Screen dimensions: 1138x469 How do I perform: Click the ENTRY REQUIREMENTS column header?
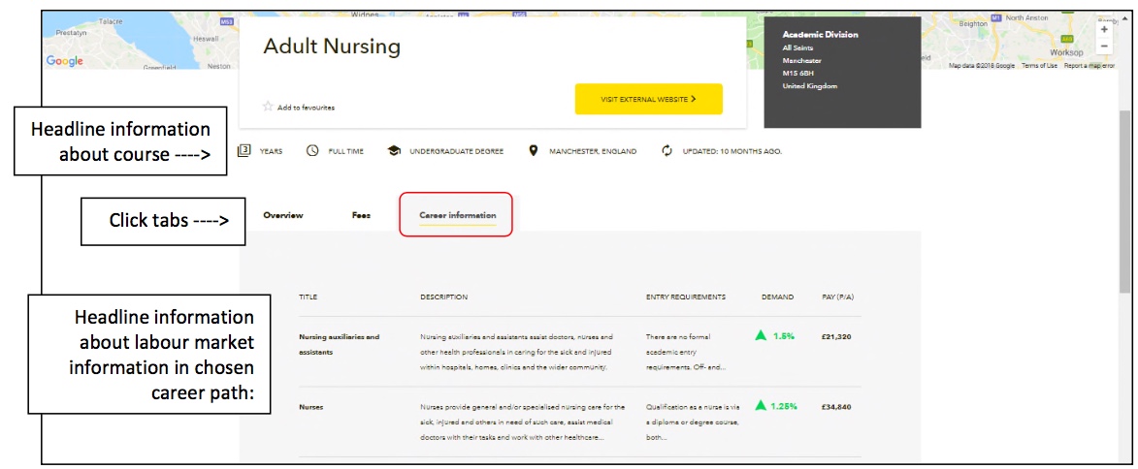[x=686, y=297]
